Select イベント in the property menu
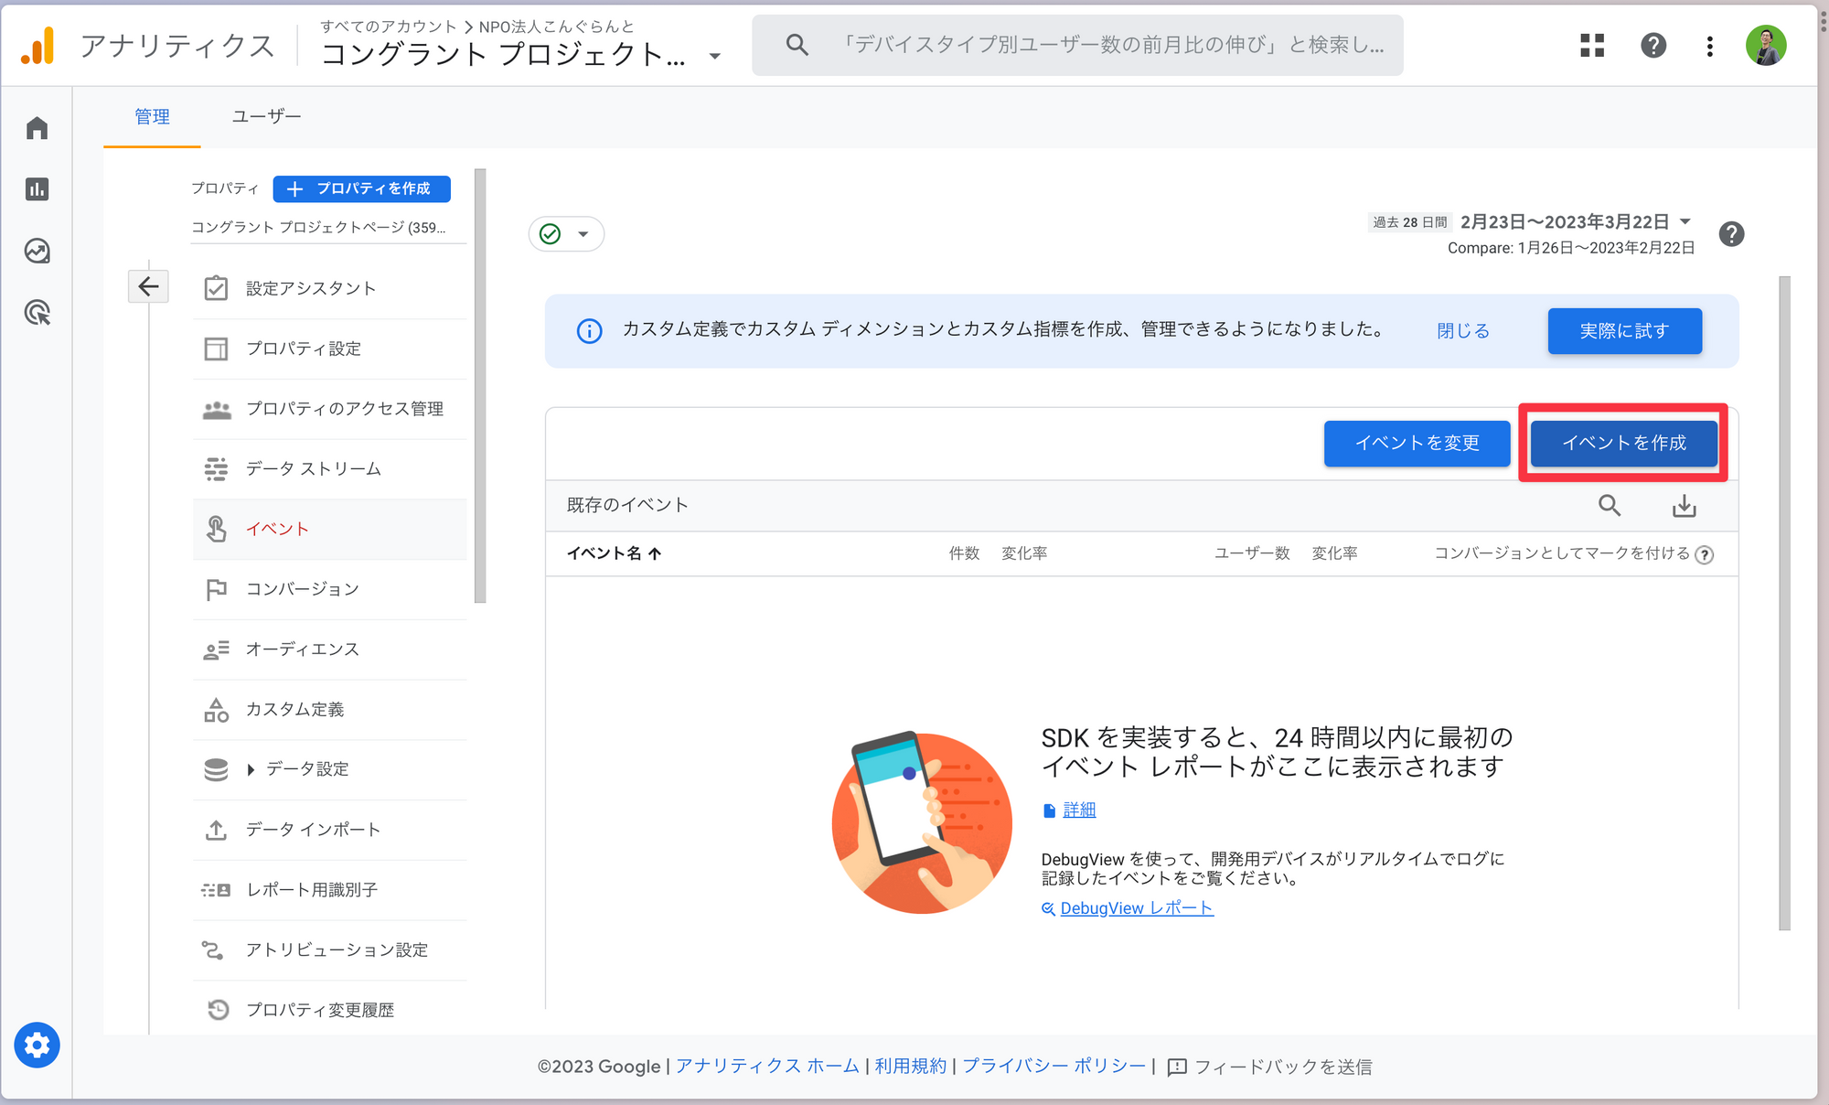Screen dimensions: 1829x1105 (329, 529)
